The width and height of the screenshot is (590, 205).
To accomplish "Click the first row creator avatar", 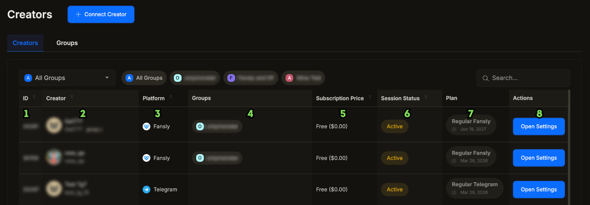I will (54, 125).
